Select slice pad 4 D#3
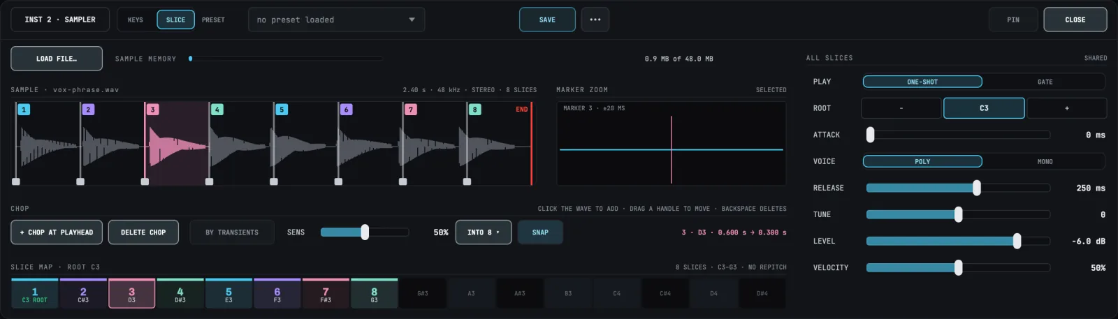Screen dimensions: 1118x319 tap(180, 294)
